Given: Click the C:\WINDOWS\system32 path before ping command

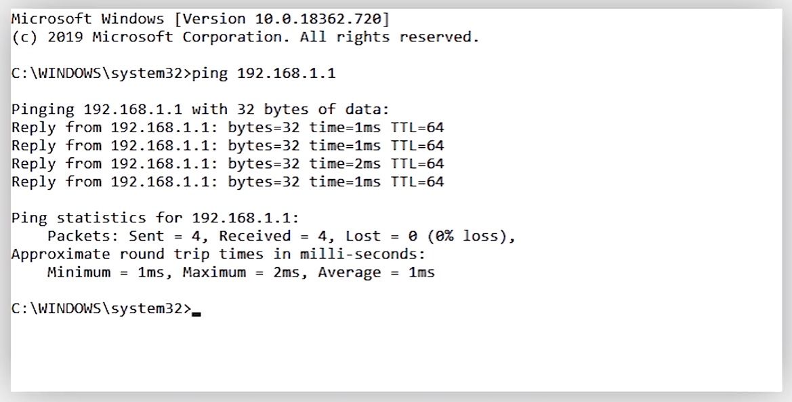Looking at the screenshot, I should click(96, 73).
